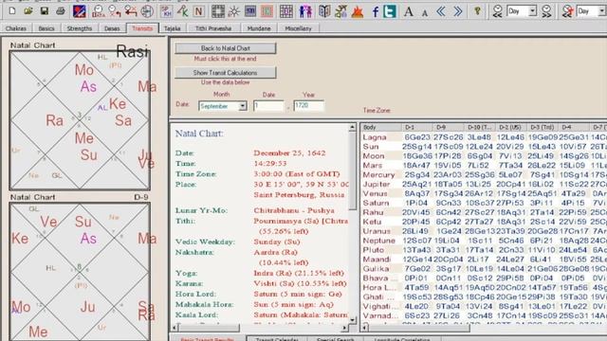Image resolution: width=607 pixels, height=341 pixels.
Task: Click the orange fire icon
Action: (358, 11)
